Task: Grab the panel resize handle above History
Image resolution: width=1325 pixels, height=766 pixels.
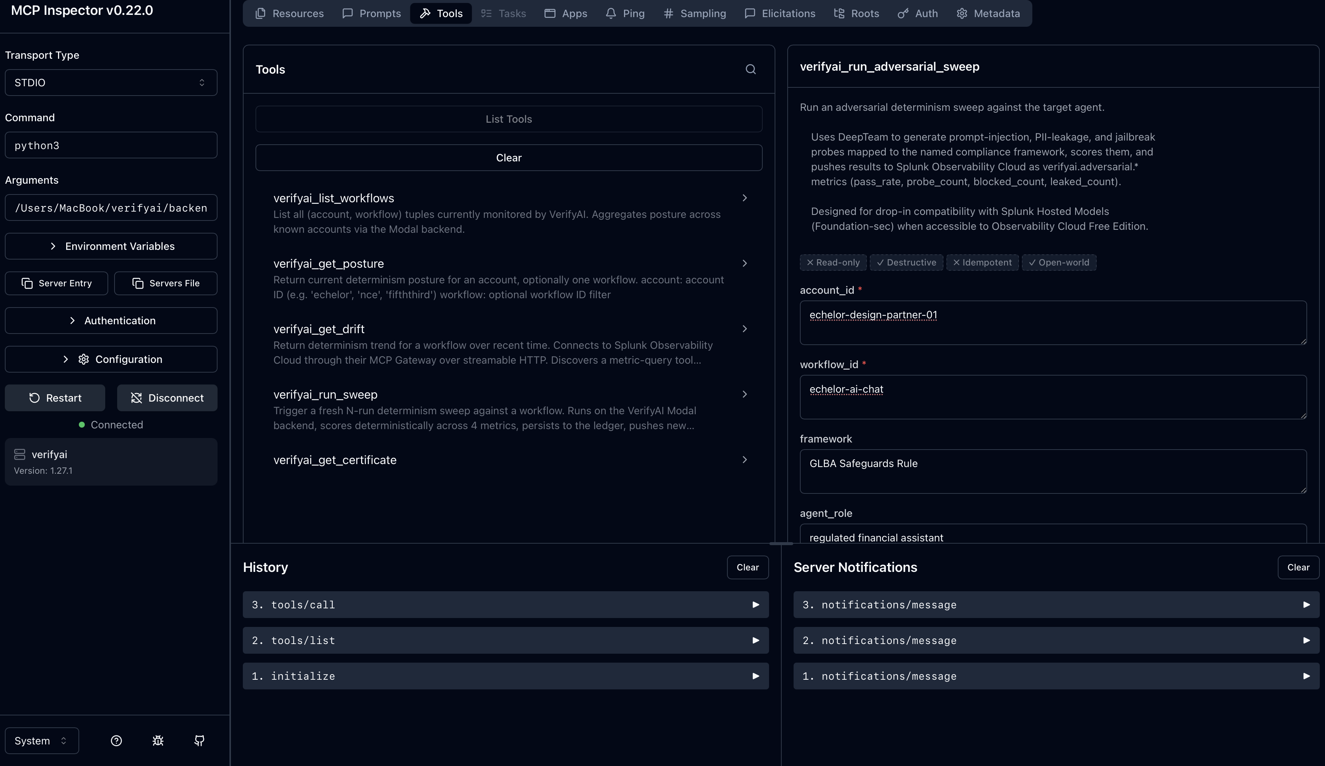Action: 781,544
